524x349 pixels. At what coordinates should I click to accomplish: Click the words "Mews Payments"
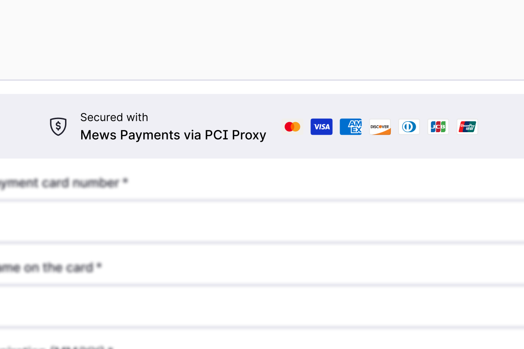pos(130,135)
